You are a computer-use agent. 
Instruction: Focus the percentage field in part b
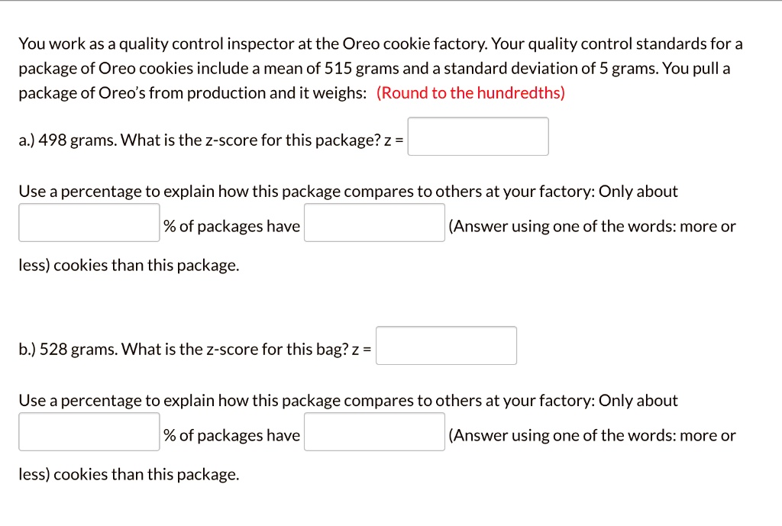tap(89, 432)
